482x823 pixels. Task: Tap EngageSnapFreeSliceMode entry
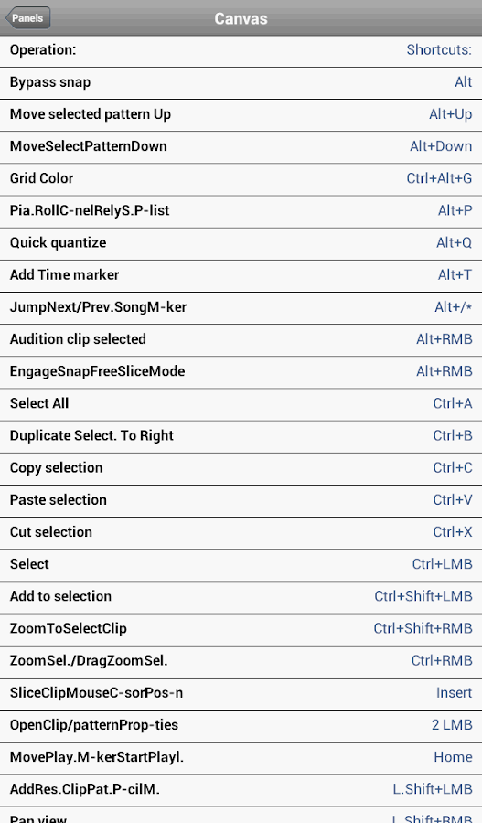(x=241, y=372)
